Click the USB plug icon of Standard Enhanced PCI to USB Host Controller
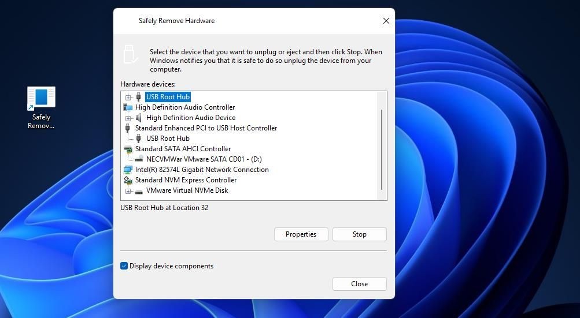This screenshot has width=580, height=318. tap(128, 128)
